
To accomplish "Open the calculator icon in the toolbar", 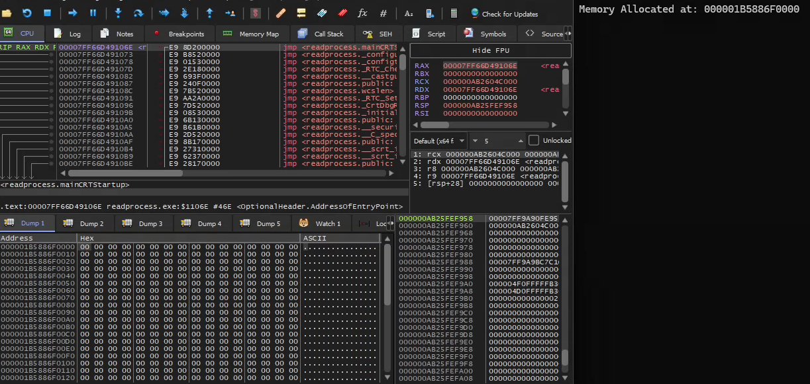I will pyautogui.click(x=454, y=13).
